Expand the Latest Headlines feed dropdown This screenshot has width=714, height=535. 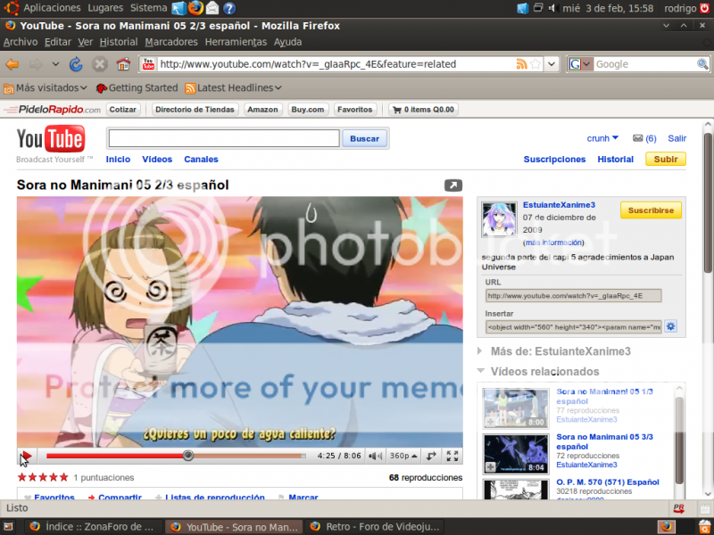click(233, 87)
